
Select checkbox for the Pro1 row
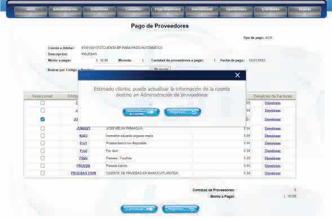pos(43,143)
